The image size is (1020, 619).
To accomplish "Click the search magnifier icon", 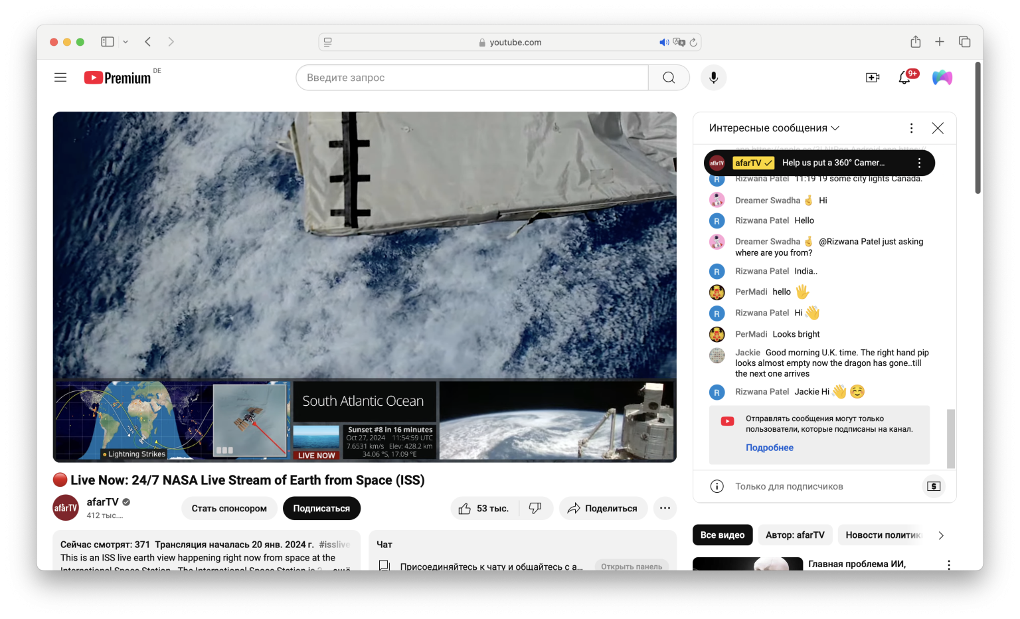I will 668,77.
